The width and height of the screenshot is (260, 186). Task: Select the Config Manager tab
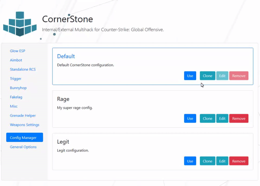(x=24, y=137)
